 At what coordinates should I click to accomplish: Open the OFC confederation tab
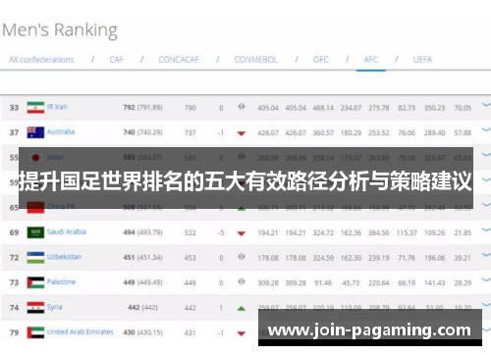pos(320,60)
